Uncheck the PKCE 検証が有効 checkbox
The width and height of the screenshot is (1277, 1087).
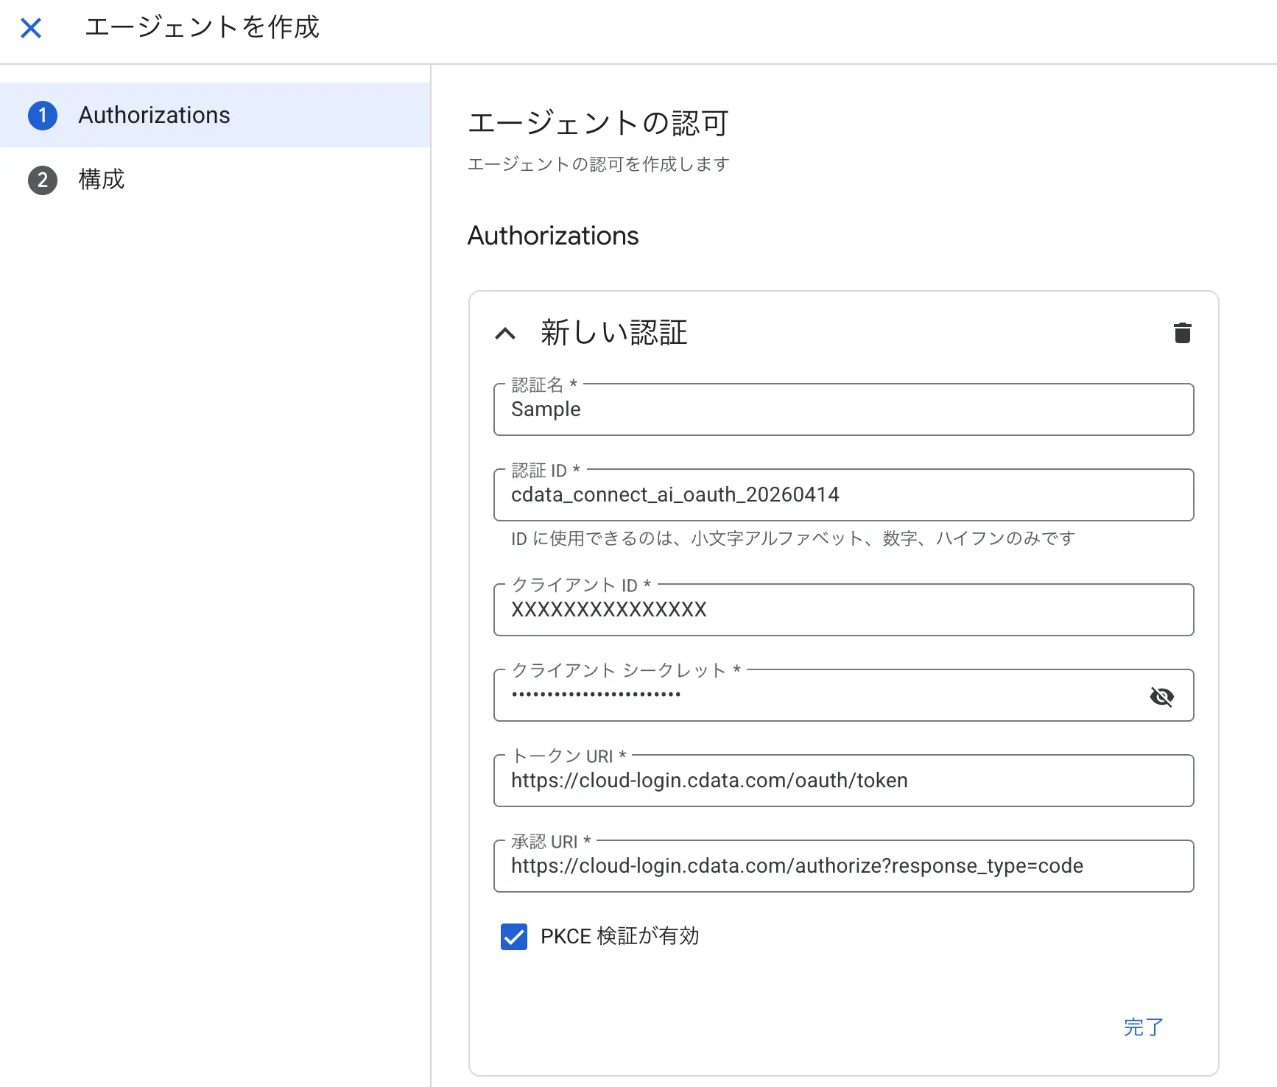click(514, 936)
